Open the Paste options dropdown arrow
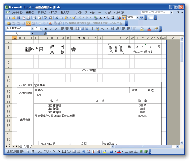The height and width of the screenshot is (162, 192). [70, 18]
